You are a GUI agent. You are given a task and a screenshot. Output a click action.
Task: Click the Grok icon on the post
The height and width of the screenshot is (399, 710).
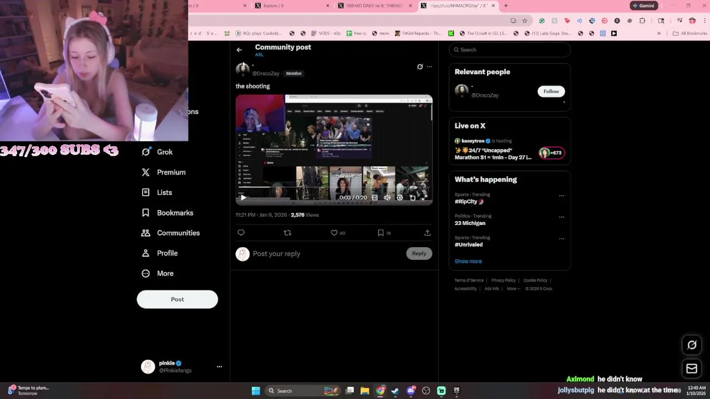point(420,66)
